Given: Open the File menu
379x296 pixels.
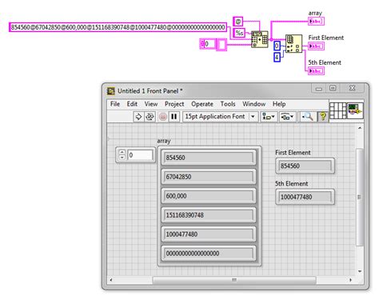Looking at the screenshot, I should [115, 104].
